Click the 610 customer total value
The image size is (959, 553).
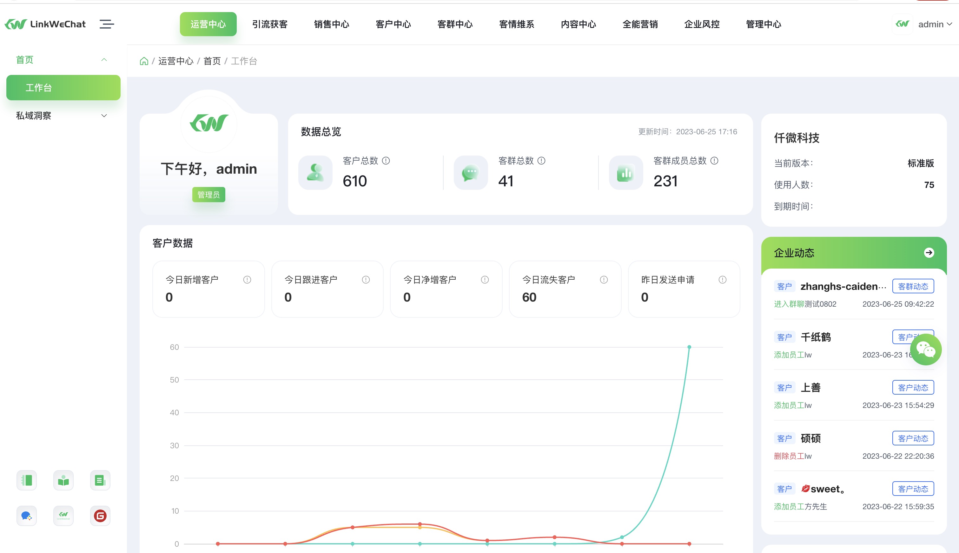(354, 181)
